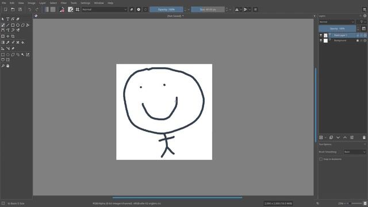Open the workspace chooser at top right

click(365, 9)
